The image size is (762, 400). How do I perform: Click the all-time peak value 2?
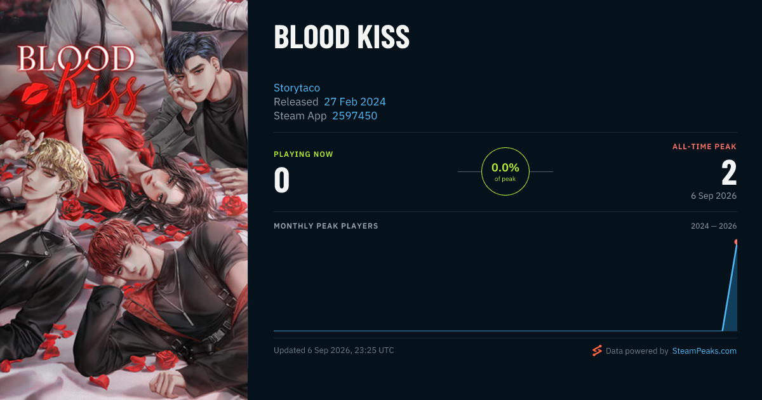[x=729, y=173]
